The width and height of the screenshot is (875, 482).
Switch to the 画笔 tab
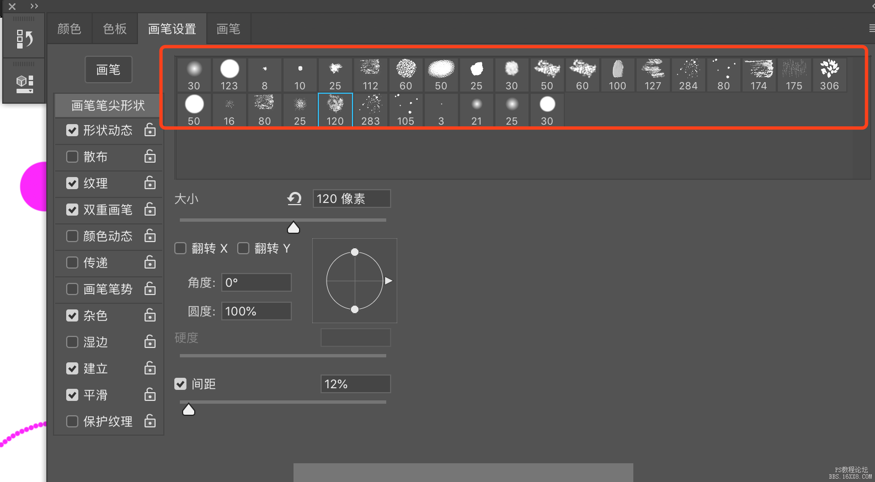(x=228, y=29)
